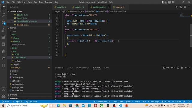
Task: Click the code minimap preview
Action: click(x=182, y=15)
